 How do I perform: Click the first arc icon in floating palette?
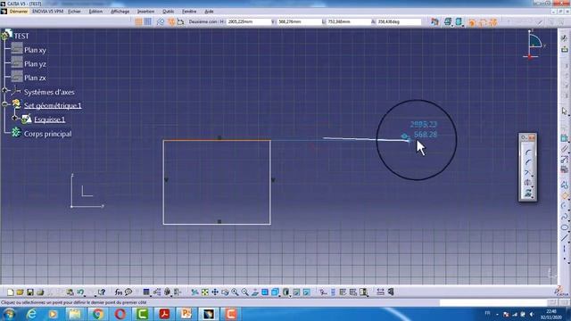(527, 152)
